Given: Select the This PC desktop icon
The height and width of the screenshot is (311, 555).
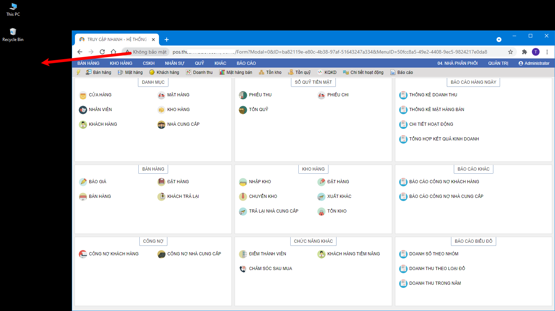Looking at the screenshot, I should (x=13, y=10).
